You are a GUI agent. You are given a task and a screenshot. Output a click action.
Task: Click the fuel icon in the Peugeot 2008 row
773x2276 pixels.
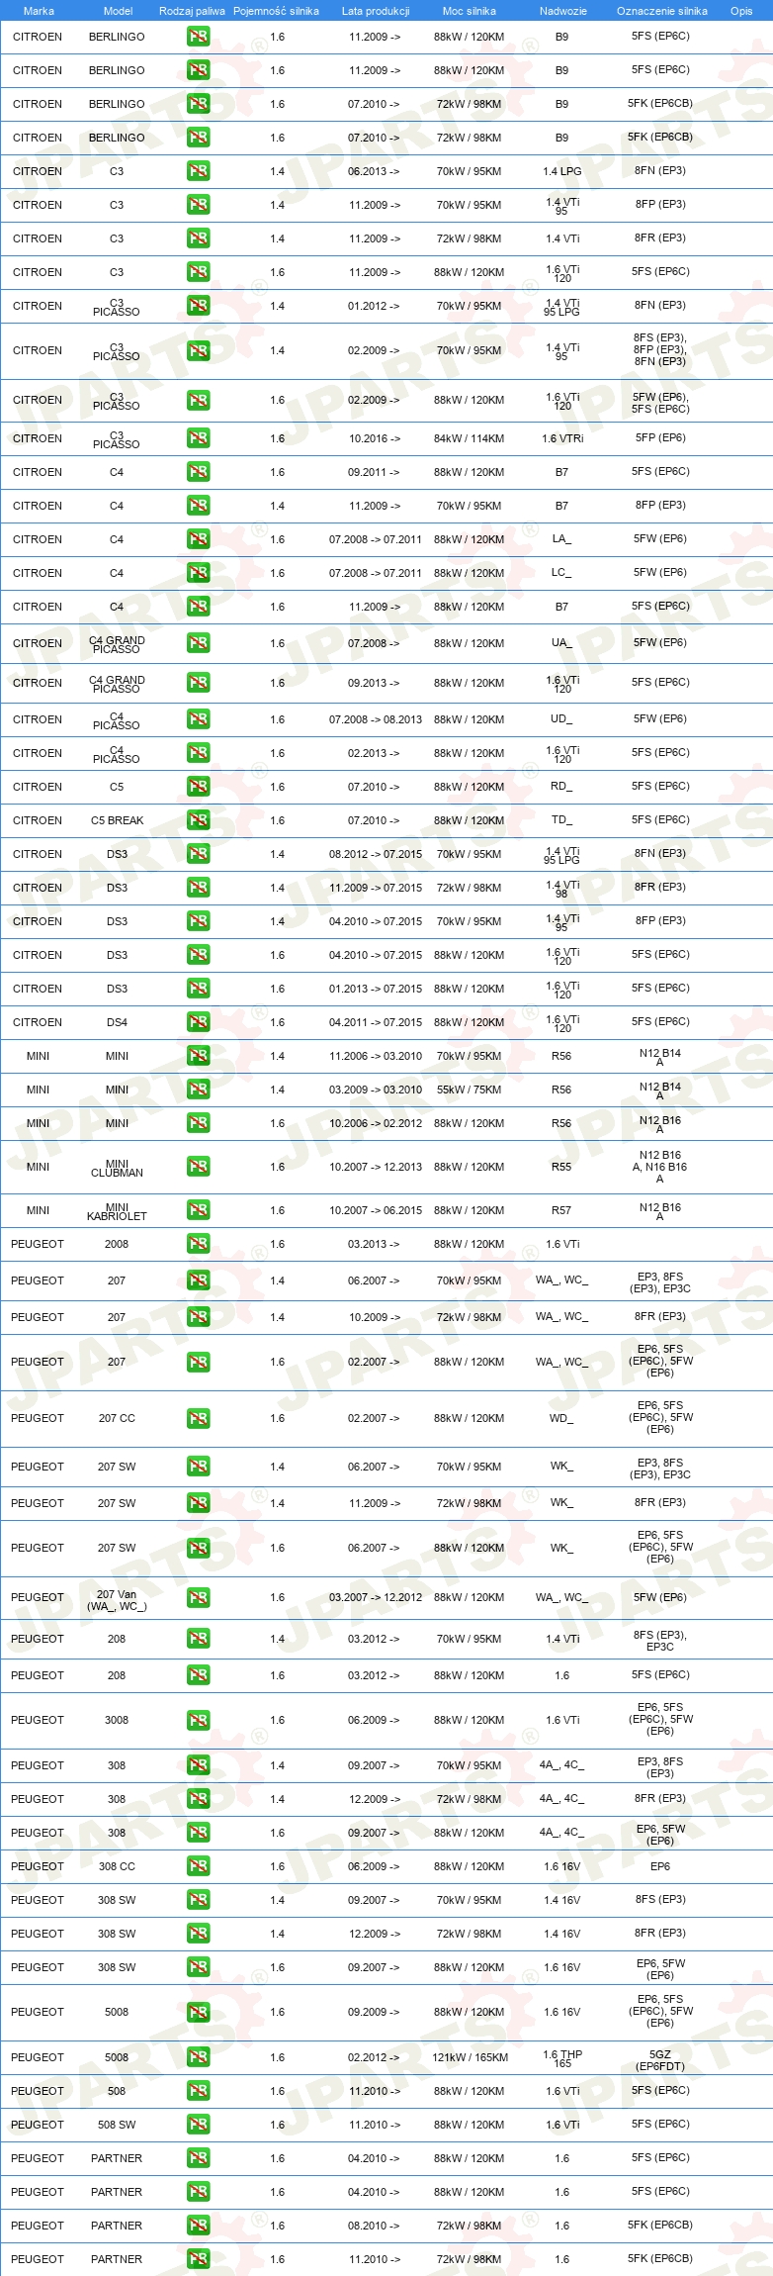coord(198,1244)
